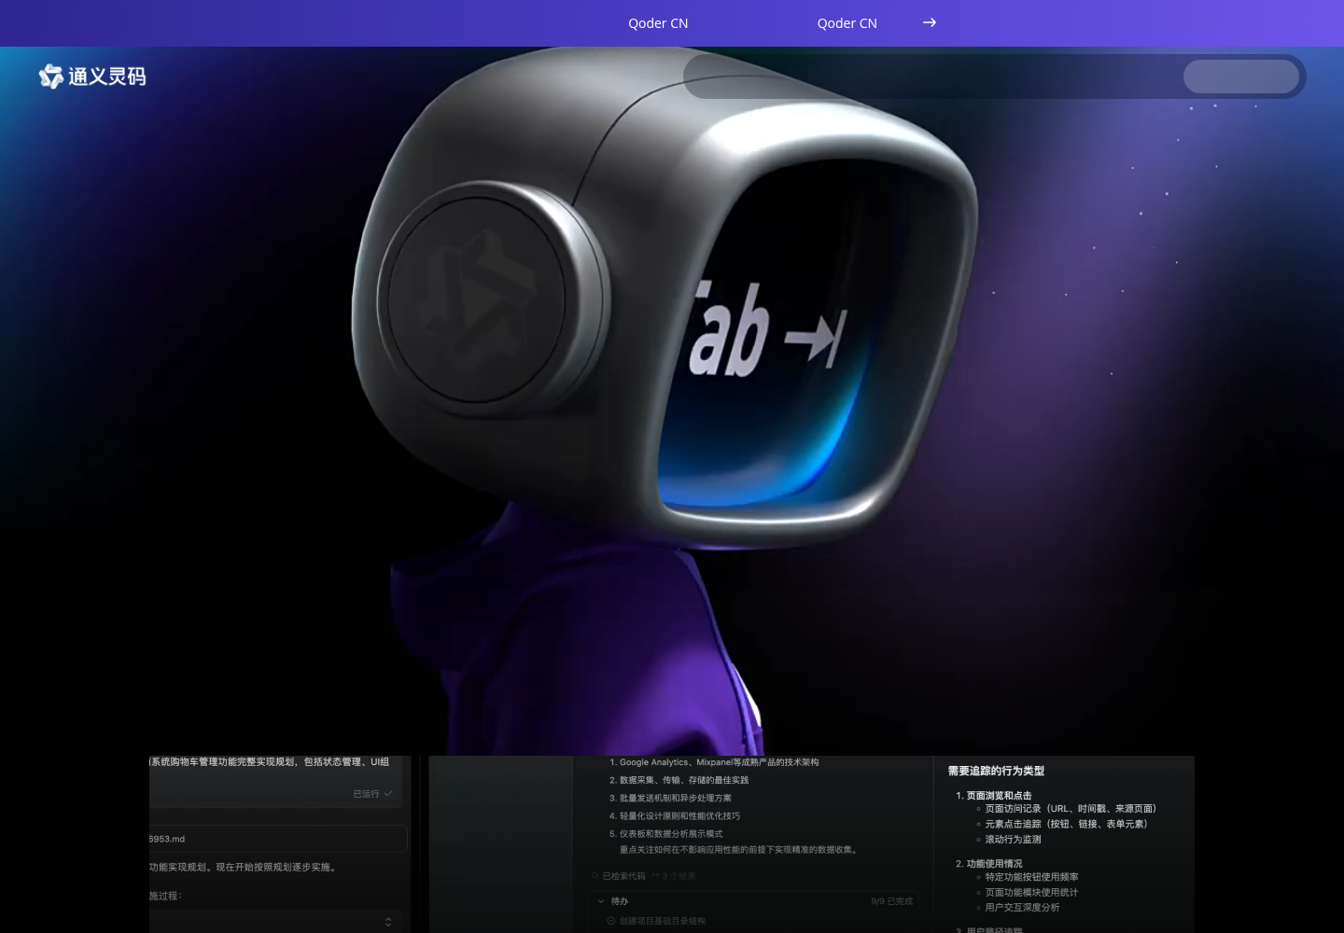1344x933 pixels.
Task: Click the 轻量化设计原则和性能优化技巧 line
Action: tap(675, 815)
